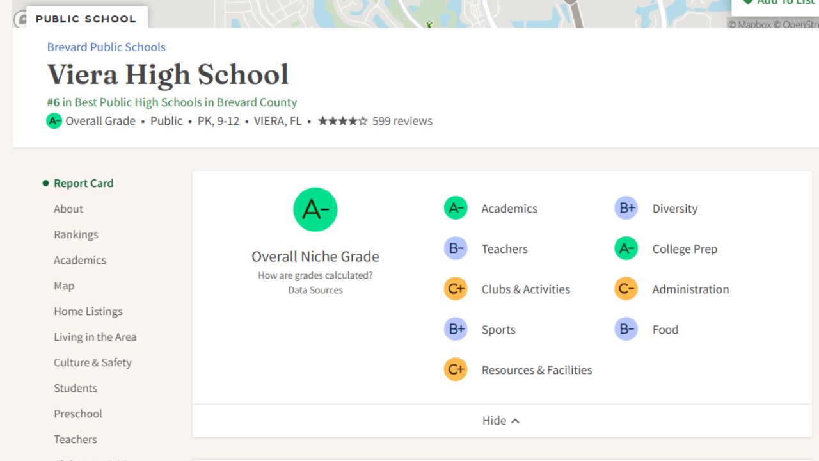The height and width of the screenshot is (461, 819).
Task: Click the 599 reviews star rating
Action: click(375, 121)
